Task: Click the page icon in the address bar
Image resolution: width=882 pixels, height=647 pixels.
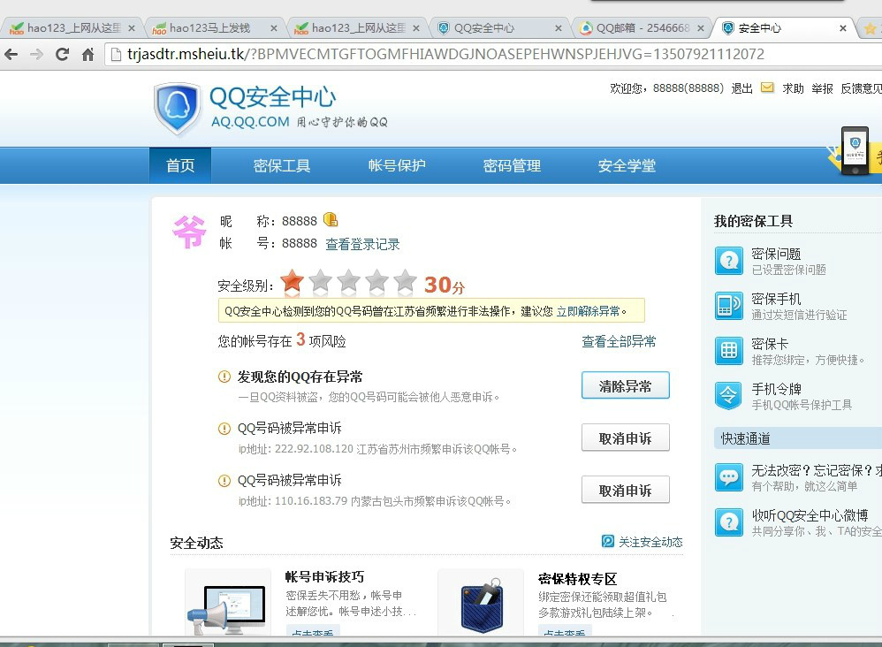Action: pos(116,55)
